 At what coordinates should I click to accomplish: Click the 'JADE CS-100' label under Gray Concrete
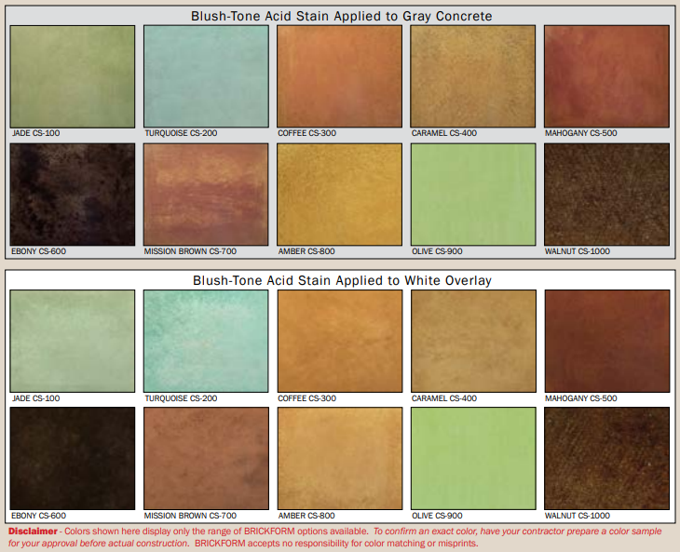(x=36, y=133)
